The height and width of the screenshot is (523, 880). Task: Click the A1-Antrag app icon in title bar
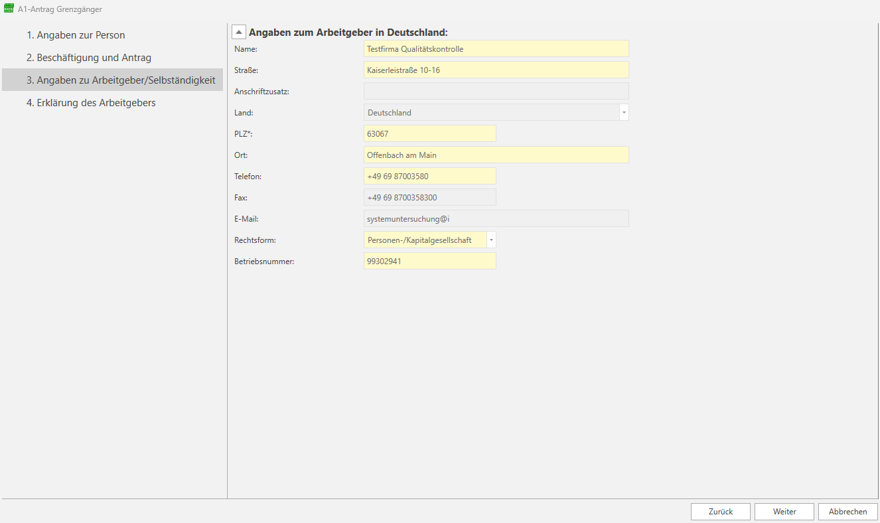[x=9, y=9]
